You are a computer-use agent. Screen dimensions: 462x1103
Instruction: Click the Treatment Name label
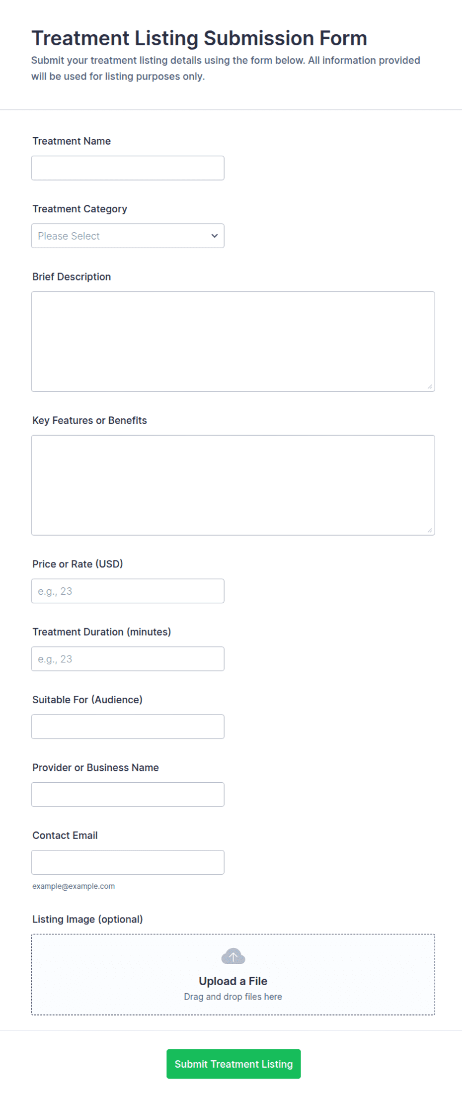pos(72,141)
